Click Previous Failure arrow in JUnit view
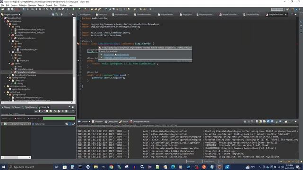 [x=39, y=111]
